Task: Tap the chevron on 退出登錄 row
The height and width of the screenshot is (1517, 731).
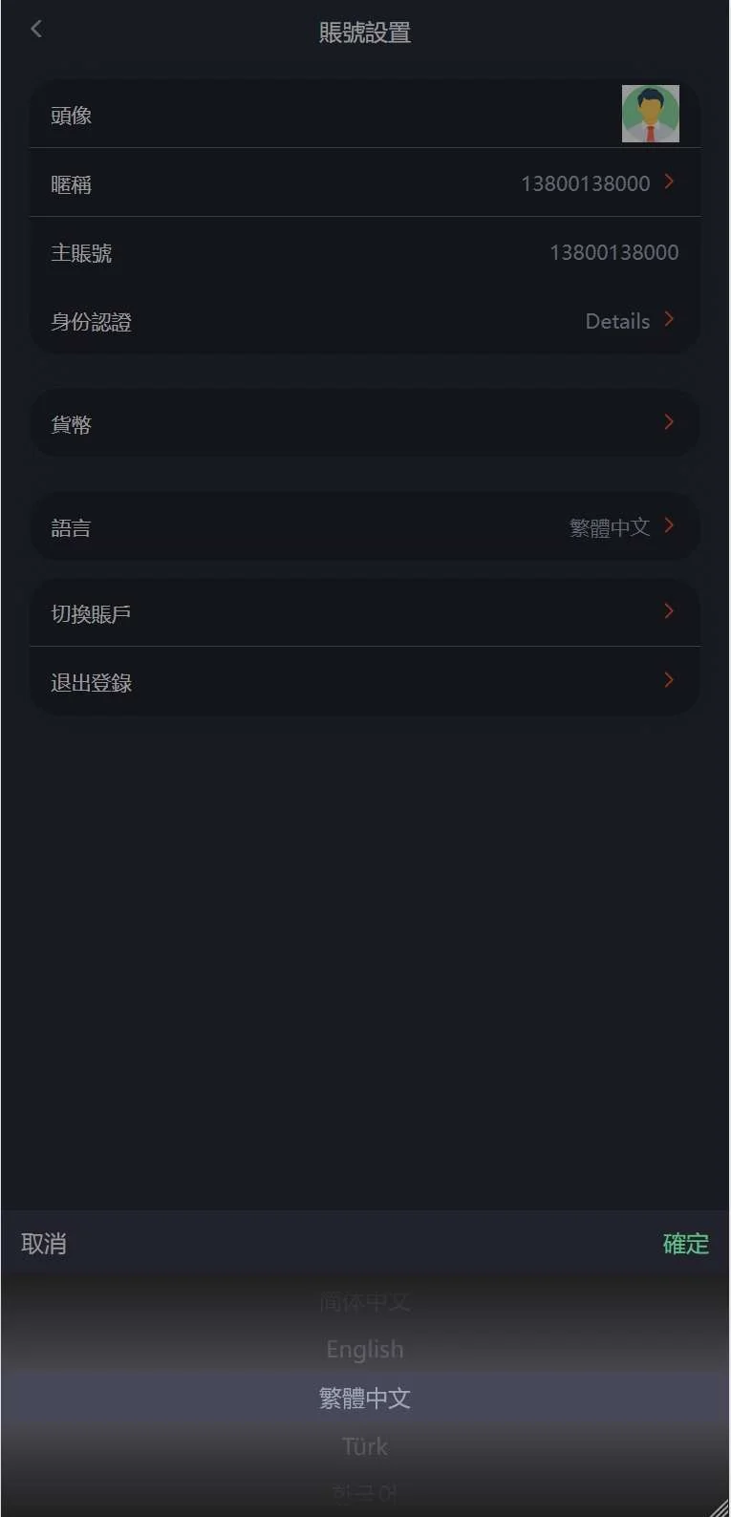Action: (669, 680)
